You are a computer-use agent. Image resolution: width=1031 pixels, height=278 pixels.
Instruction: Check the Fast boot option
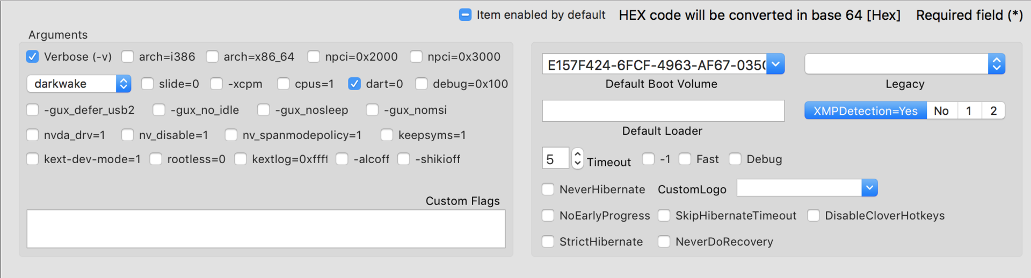pos(685,159)
